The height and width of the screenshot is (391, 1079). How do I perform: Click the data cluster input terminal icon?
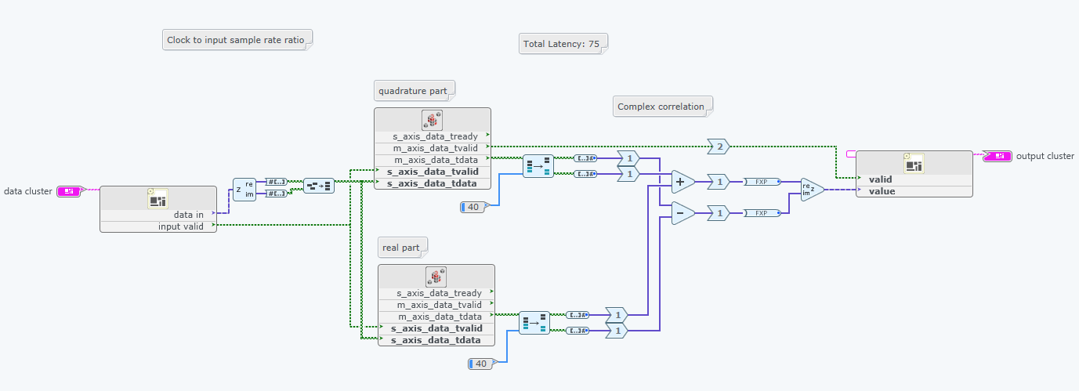(x=70, y=190)
